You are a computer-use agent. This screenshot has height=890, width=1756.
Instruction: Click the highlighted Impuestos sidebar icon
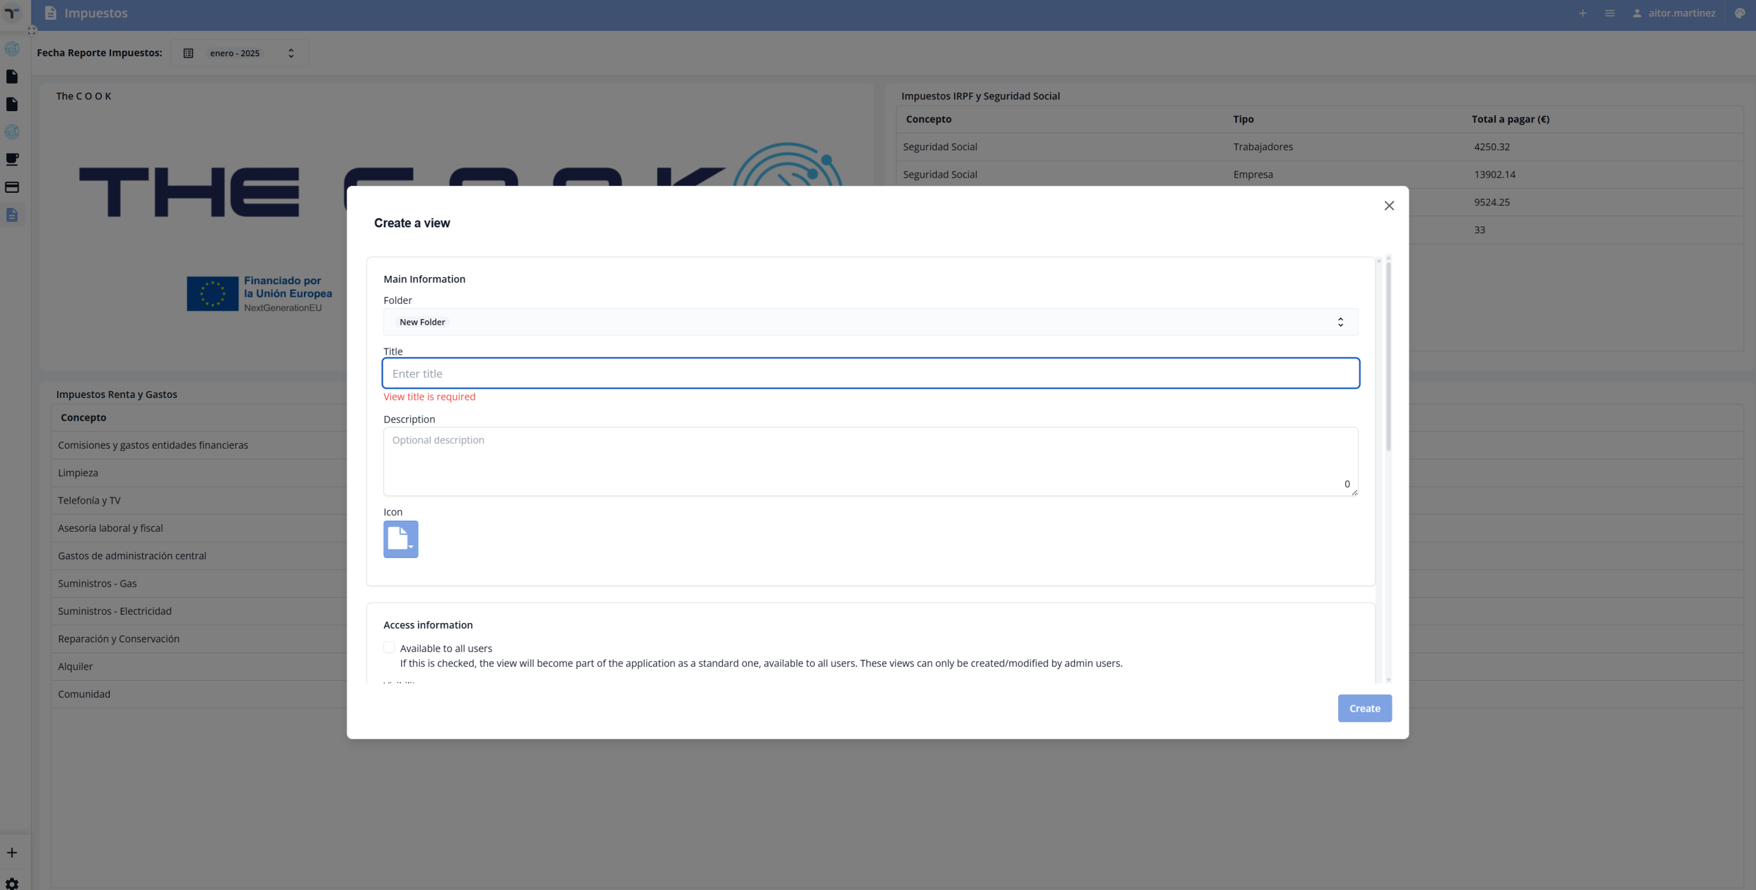12,215
